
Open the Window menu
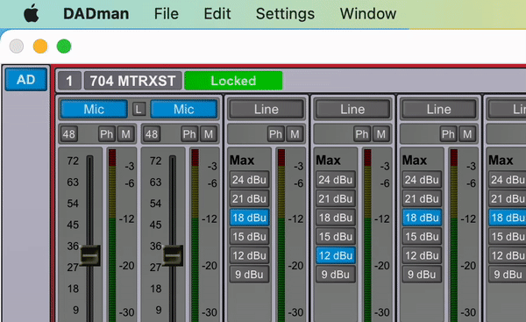tap(368, 14)
